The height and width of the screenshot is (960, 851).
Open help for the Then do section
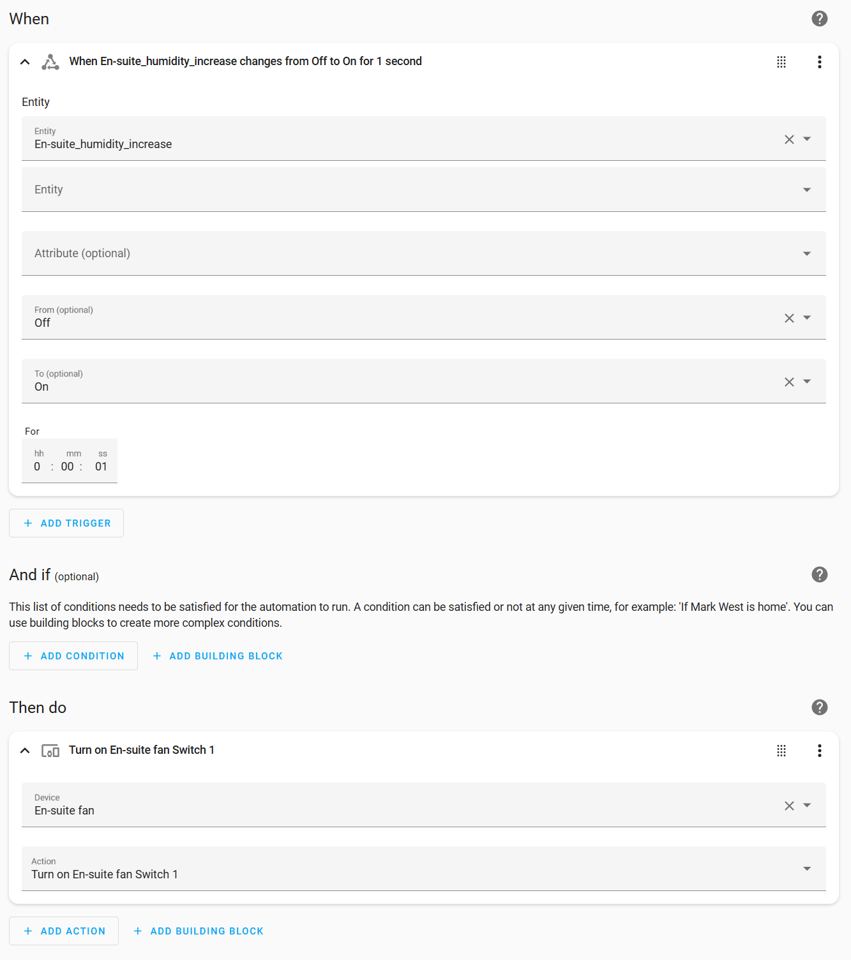click(x=819, y=707)
